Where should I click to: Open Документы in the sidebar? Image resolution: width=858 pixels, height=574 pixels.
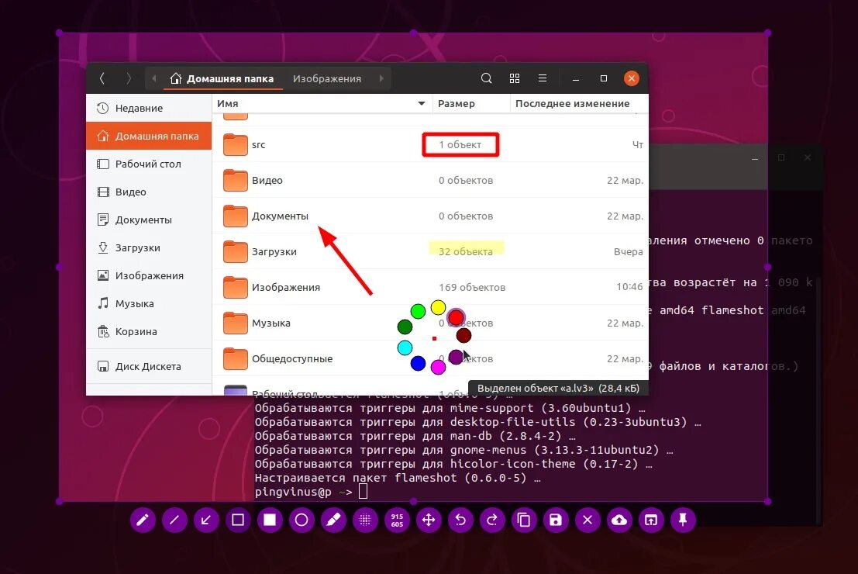tap(149, 220)
